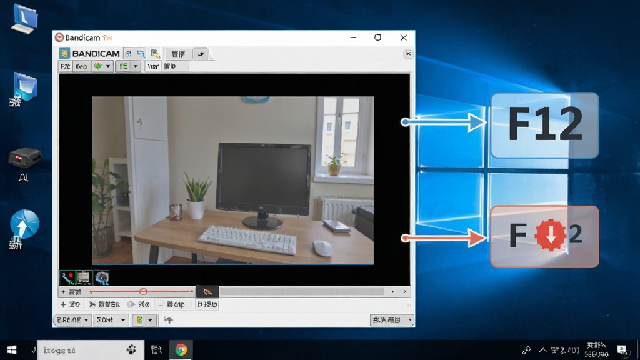The height and width of the screenshot is (360, 640).
Task: Open Chrome from the taskbar
Action: [181, 350]
